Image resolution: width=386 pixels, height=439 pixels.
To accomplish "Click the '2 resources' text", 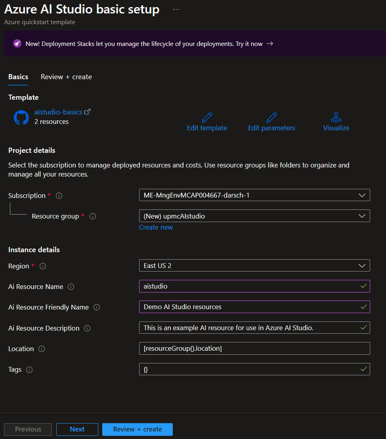I will [51, 122].
